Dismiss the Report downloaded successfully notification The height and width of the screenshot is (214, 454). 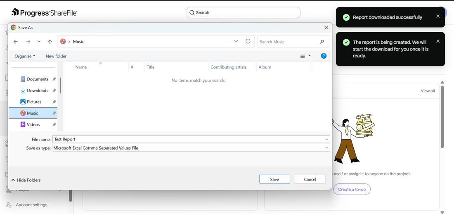[x=438, y=16]
